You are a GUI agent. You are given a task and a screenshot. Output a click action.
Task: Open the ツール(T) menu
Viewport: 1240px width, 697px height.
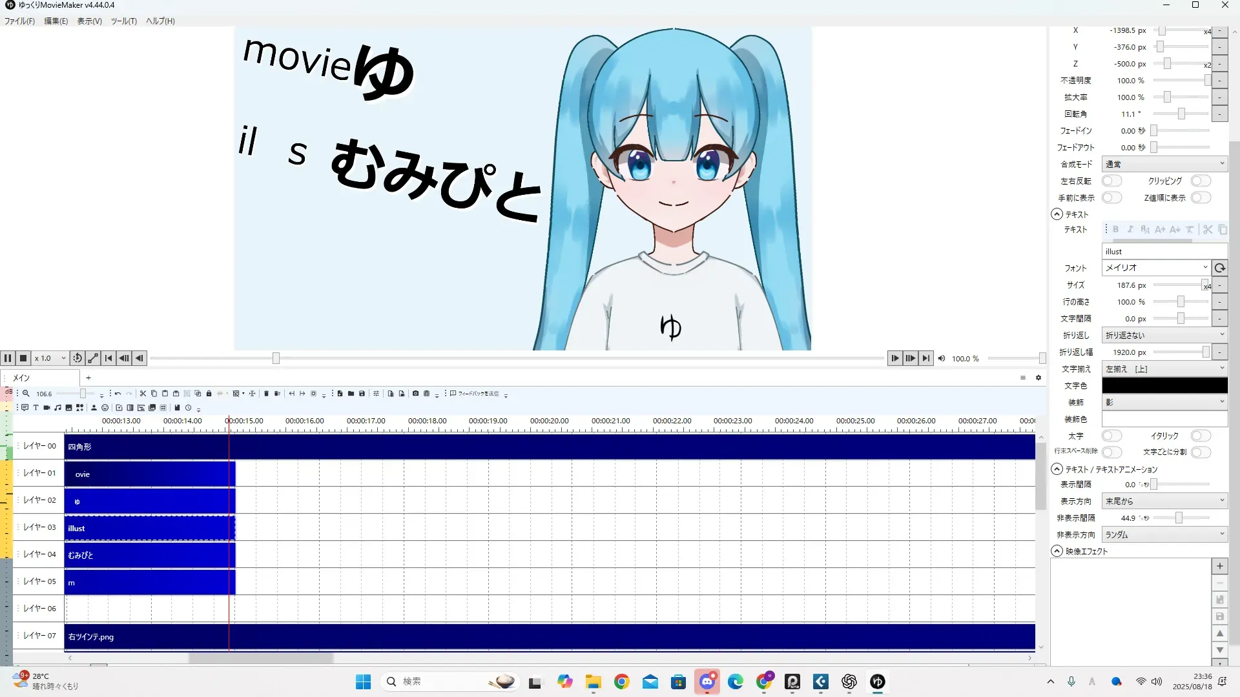coord(123,21)
